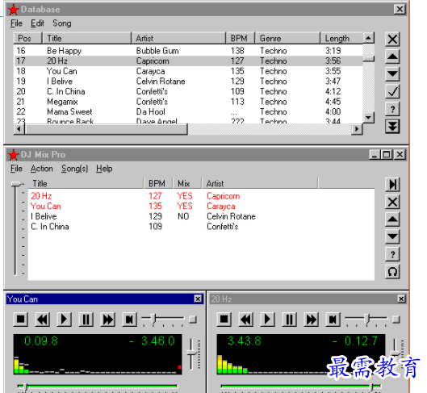427x393 pixels.
Task: Select Mama Sweet row in Database list
Action: click(x=188, y=111)
